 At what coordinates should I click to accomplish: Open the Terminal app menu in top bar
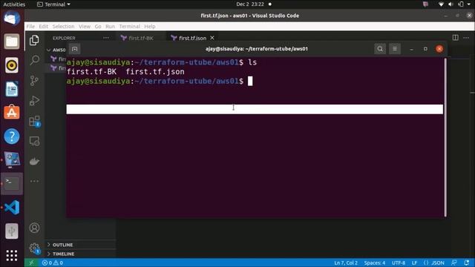pos(53,4)
